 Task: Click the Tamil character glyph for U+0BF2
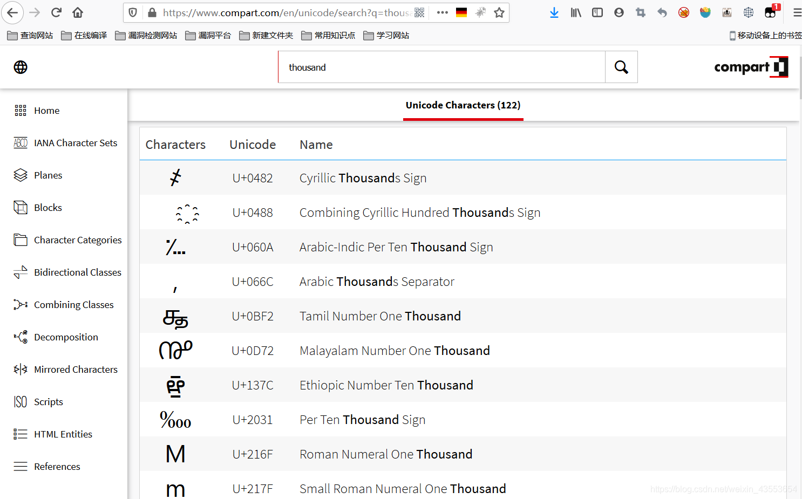click(x=175, y=319)
